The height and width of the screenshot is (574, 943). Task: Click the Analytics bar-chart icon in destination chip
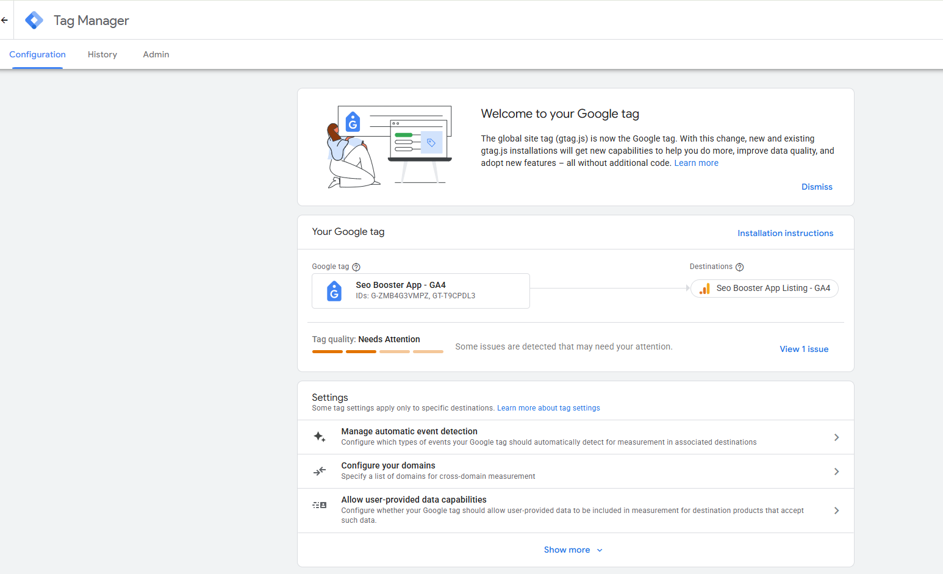(x=705, y=289)
